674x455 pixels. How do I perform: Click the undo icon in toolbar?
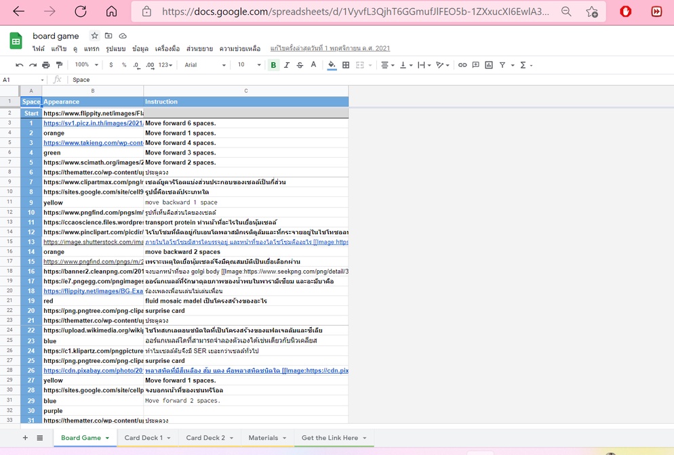pyautogui.click(x=20, y=65)
